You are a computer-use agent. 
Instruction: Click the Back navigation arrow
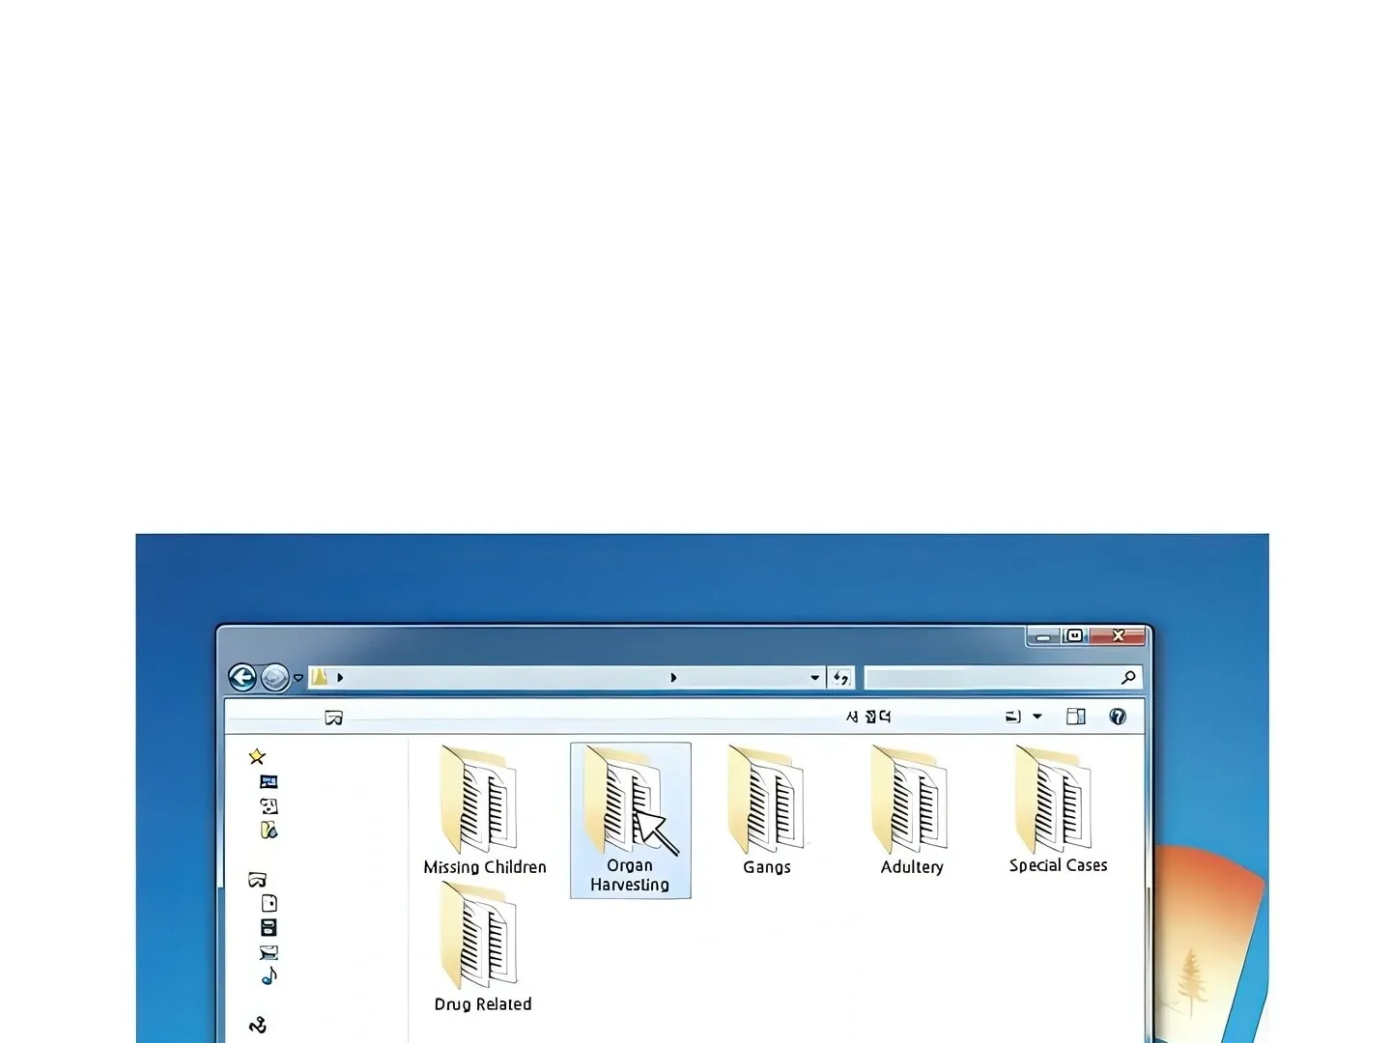pos(242,678)
